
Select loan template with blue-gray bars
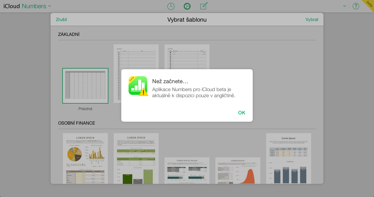[289, 158]
